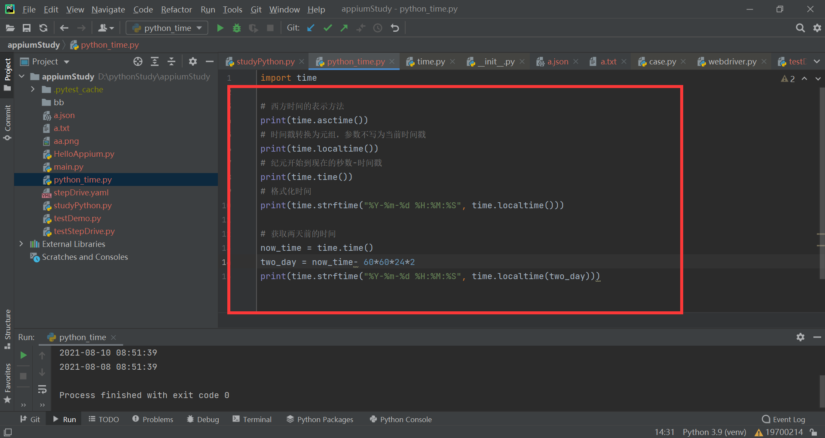
Task: Run python_time with the green toolbar arrow
Action: 220,28
